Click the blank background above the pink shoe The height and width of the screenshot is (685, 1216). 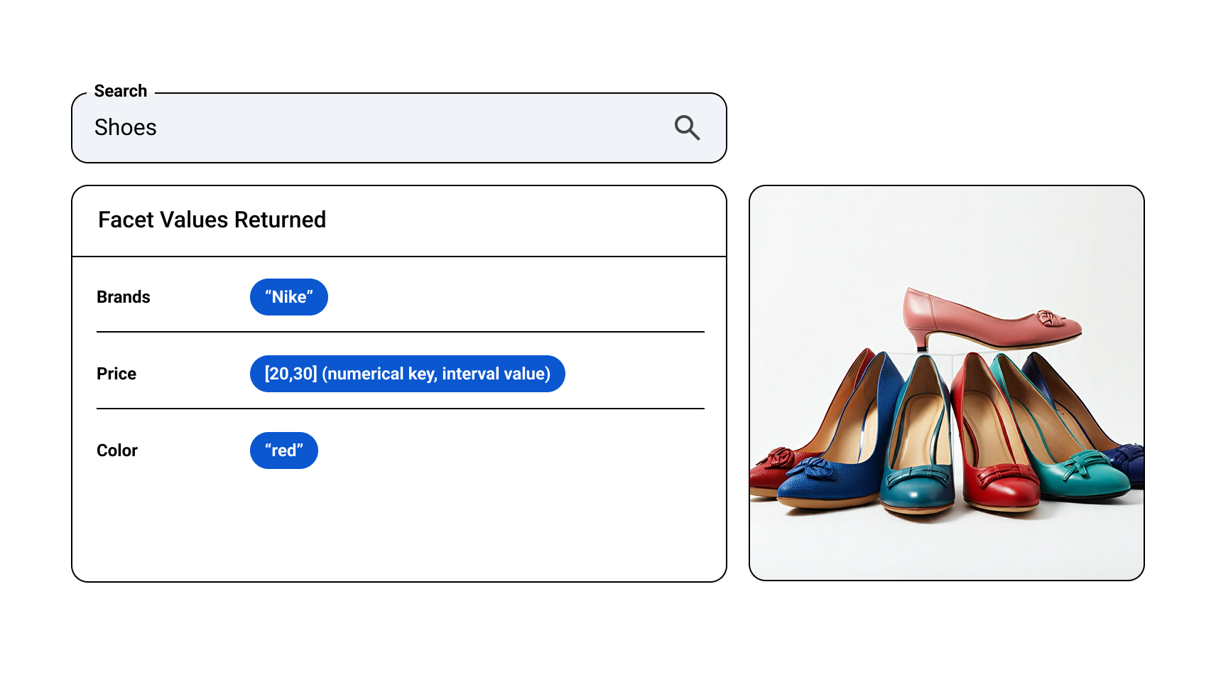point(945,234)
